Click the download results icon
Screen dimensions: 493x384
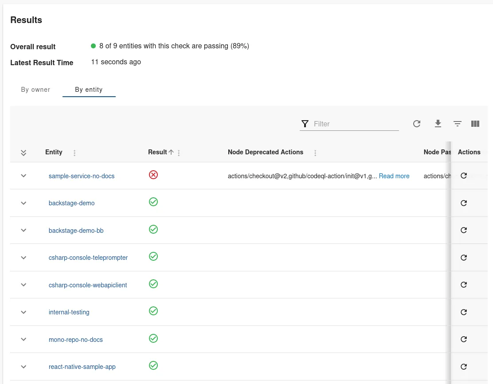click(438, 124)
